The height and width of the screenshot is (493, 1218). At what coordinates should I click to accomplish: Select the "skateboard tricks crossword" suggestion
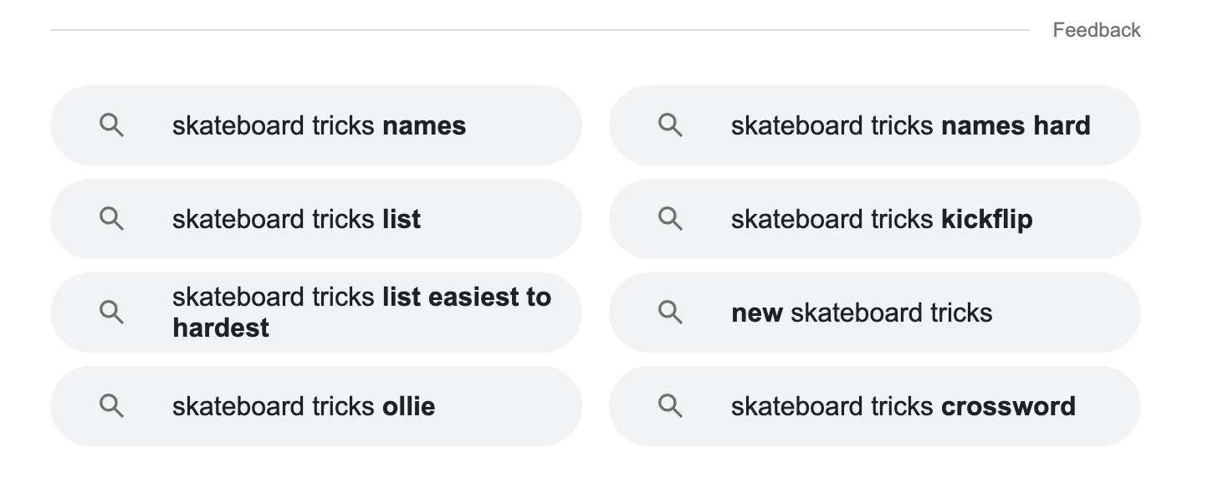pyautogui.click(x=903, y=406)
